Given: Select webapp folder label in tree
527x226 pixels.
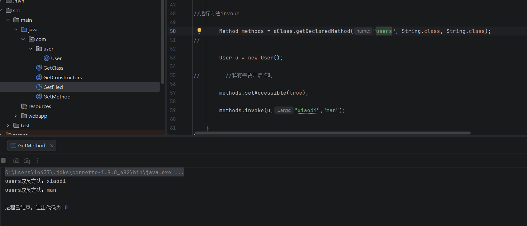Looking at the screenshot, I should tap(38, 116).
